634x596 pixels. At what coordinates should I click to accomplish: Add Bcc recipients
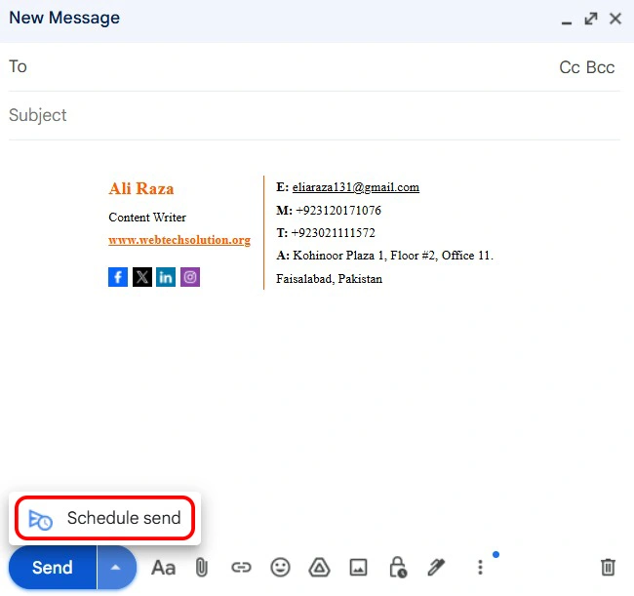pos(601,67)
